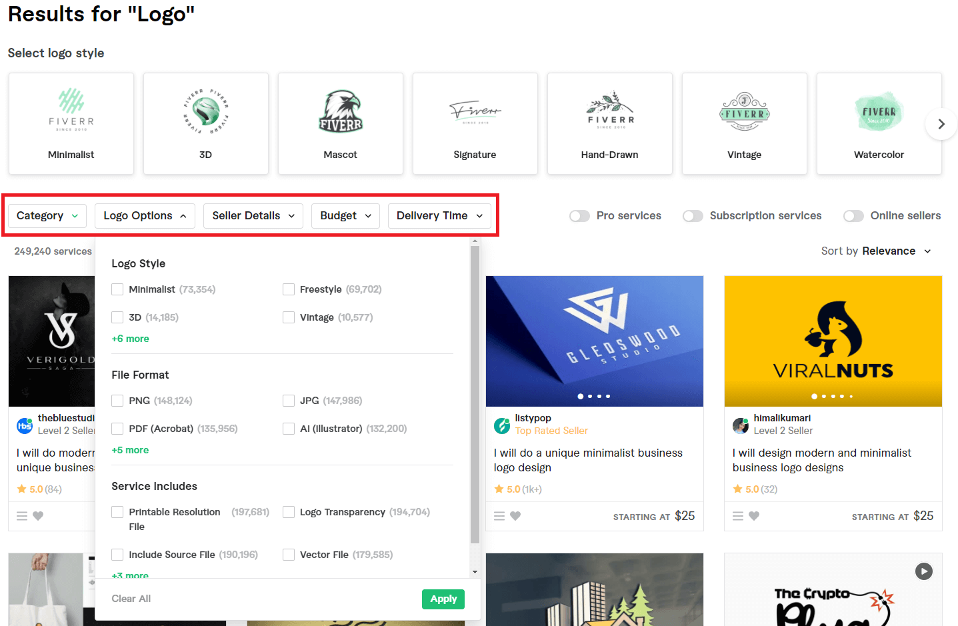Image resolution: width=958 pixels, height=626 pixels.
Task: Click the filter panel scrollbar thumb
Action: [475, 395]
